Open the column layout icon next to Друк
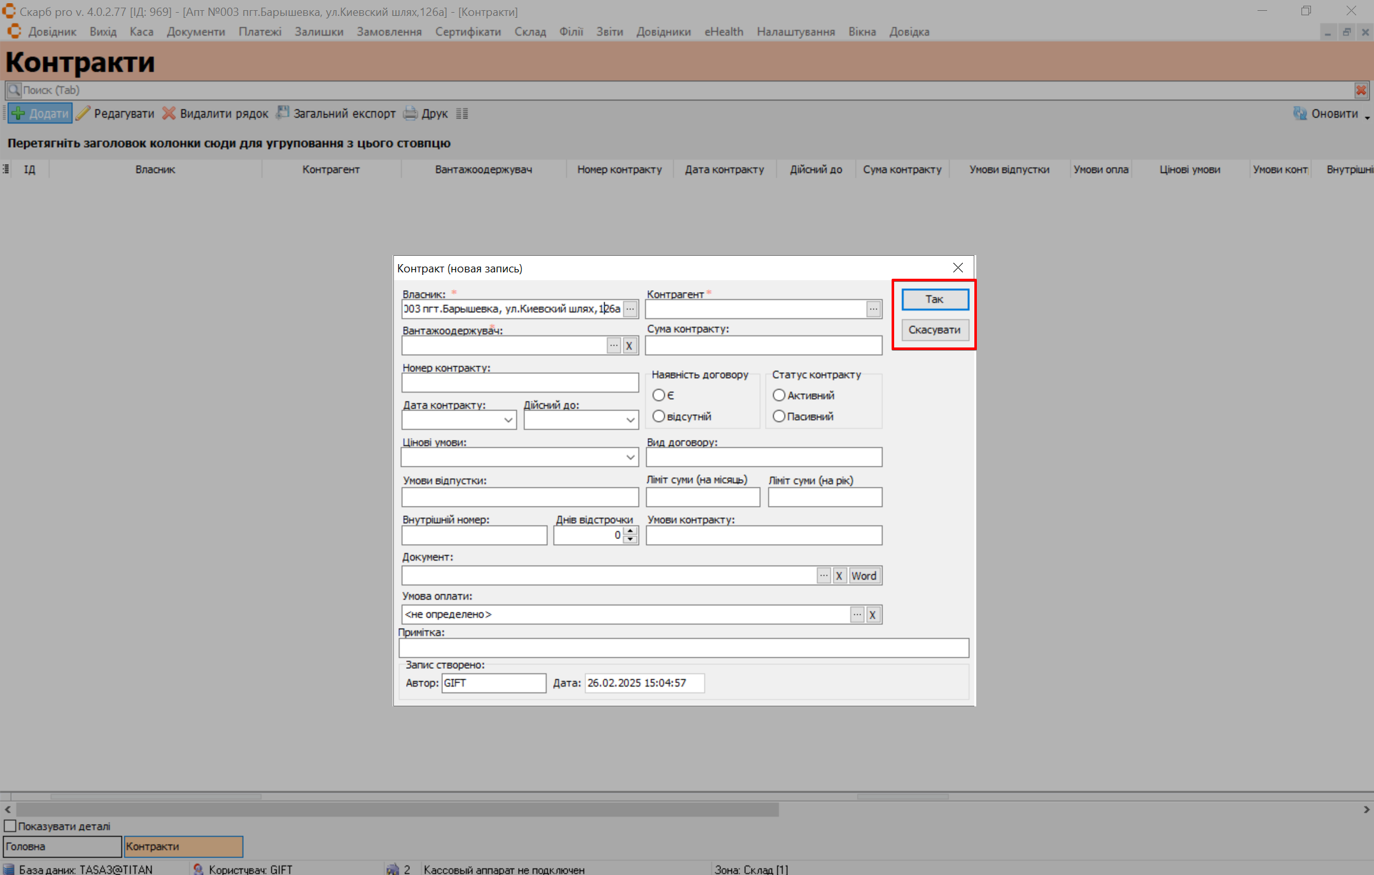This screenshot has height=875, width=1374. (462, 114)
